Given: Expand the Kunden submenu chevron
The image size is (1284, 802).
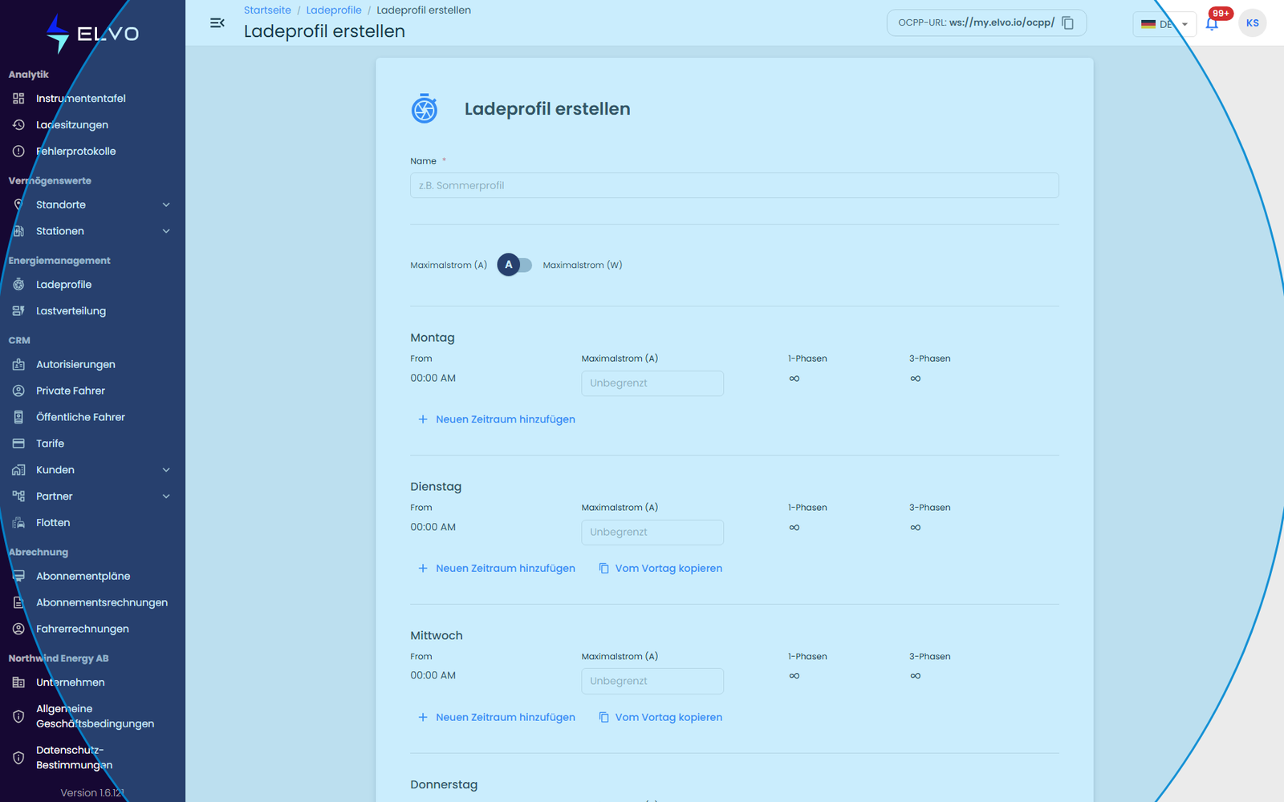Looking at the screenshot, I should pyautogui.click(x=166, y=470).
